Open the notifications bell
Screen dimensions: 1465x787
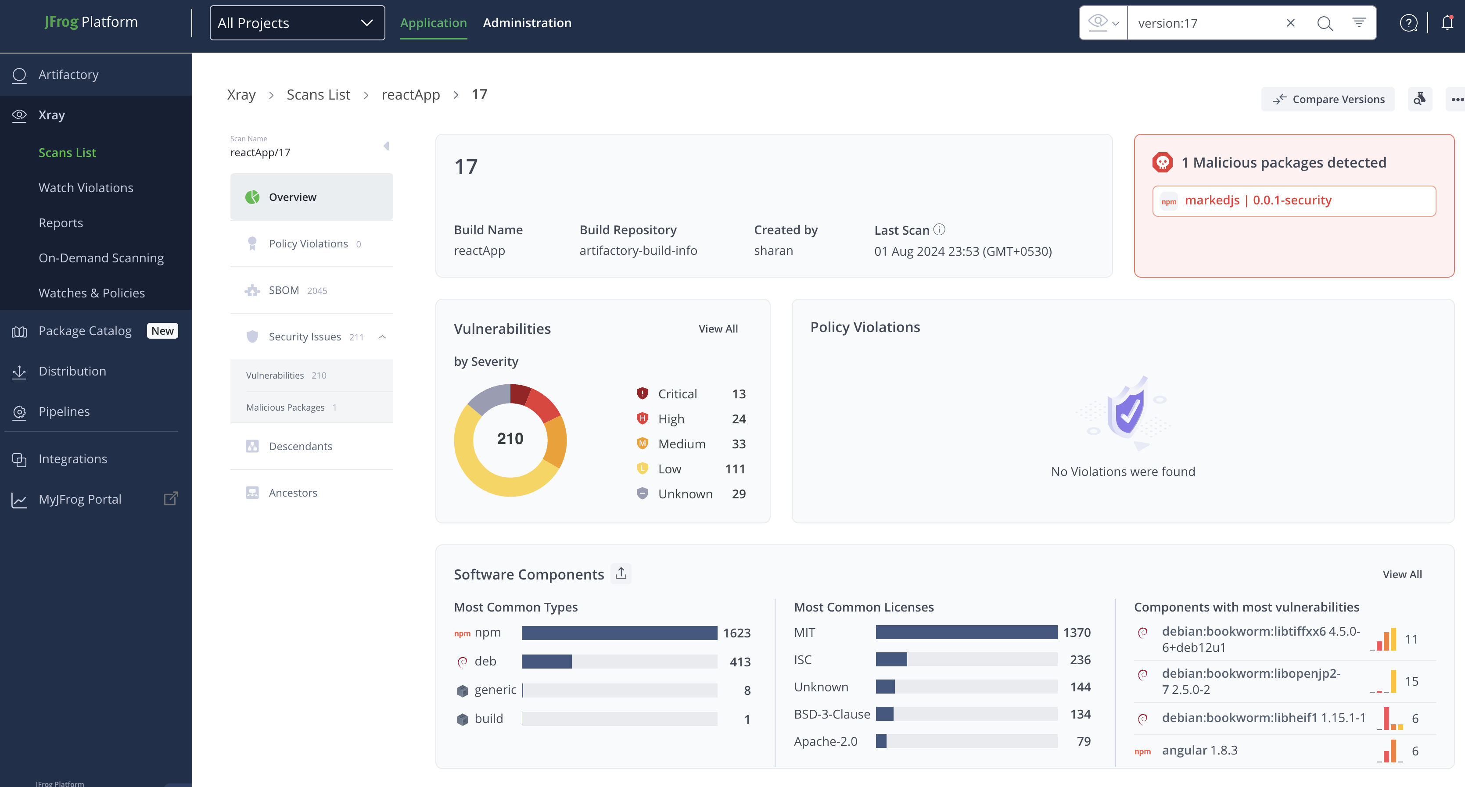point(1447,23)
